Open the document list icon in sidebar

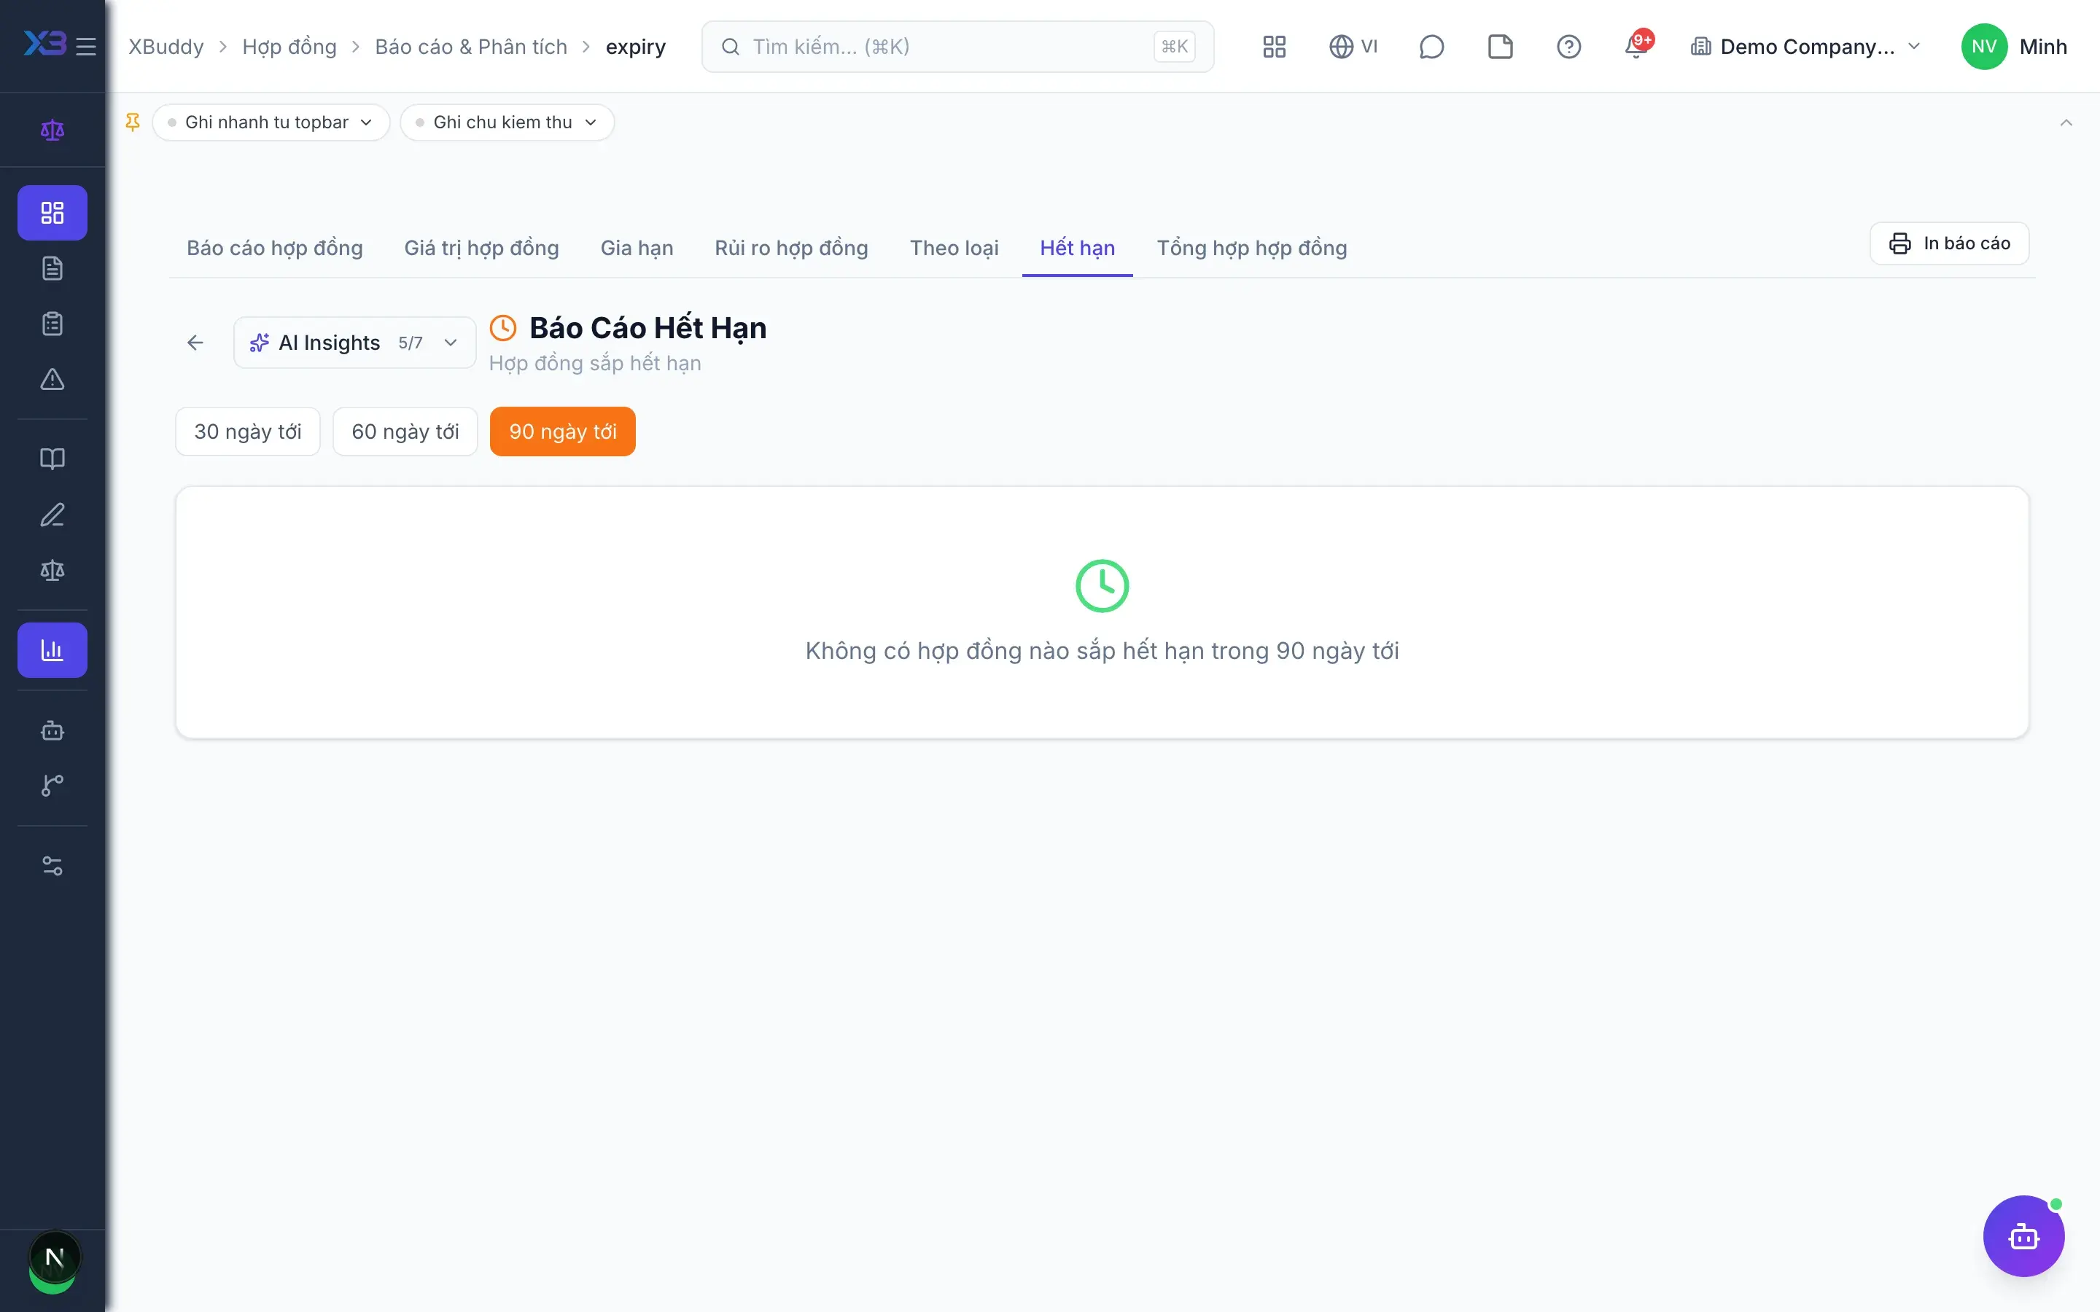pyautogui.click(x=52, y=268)
